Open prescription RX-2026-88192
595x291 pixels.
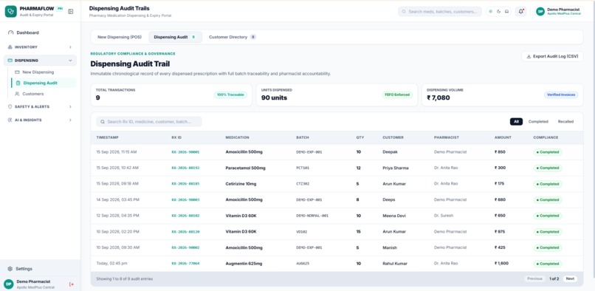click(185, 168)
